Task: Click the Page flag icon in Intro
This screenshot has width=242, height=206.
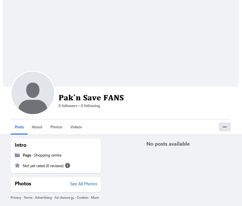Action: (17, 155)
